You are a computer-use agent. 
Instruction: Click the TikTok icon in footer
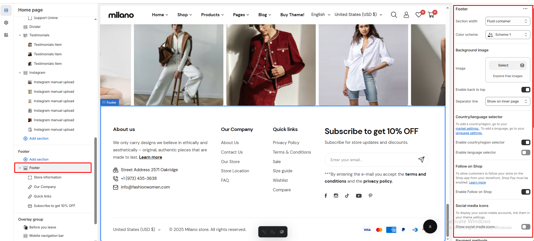pos(347,196)
